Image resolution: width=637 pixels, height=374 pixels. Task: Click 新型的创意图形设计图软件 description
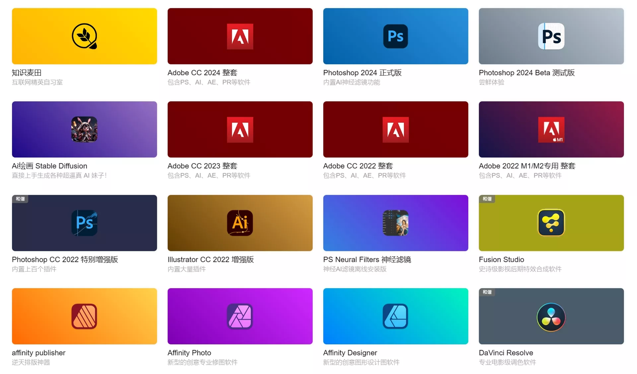pyautogui.click(x=361, y=362)
